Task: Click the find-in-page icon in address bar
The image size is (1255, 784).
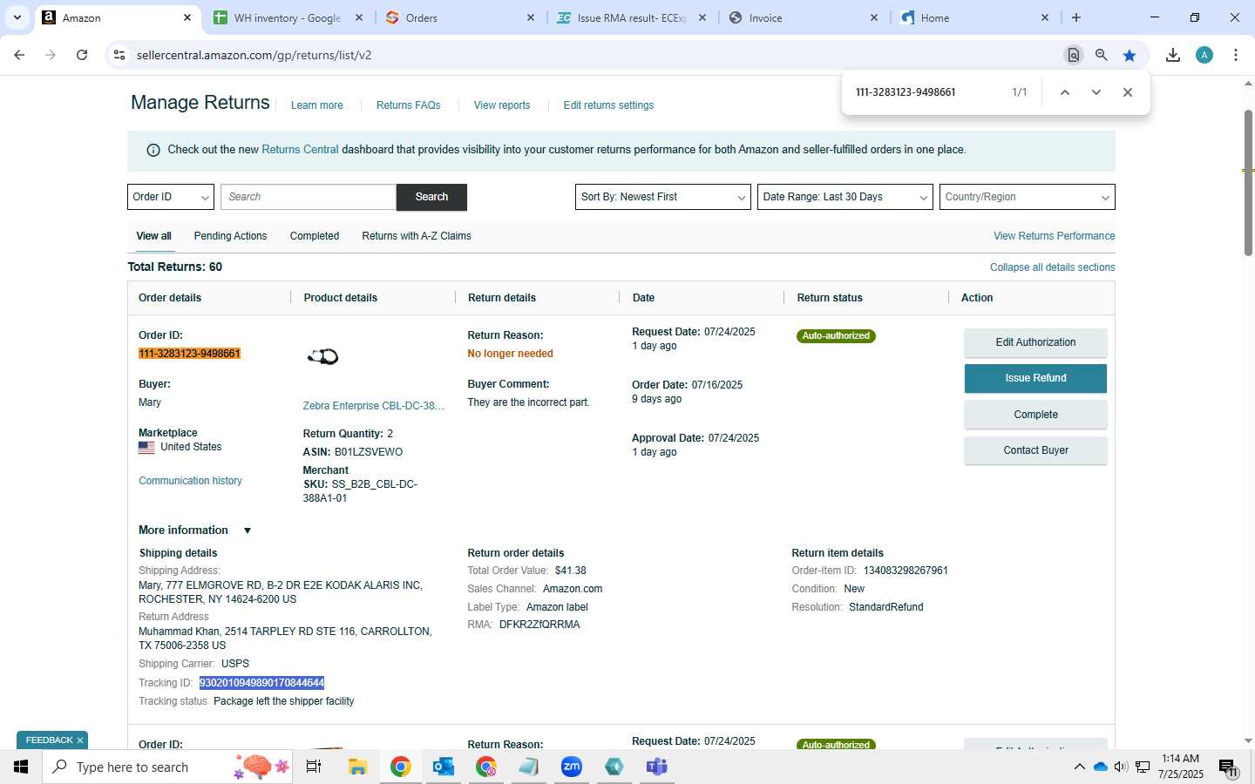Action: pos(1074,55)
